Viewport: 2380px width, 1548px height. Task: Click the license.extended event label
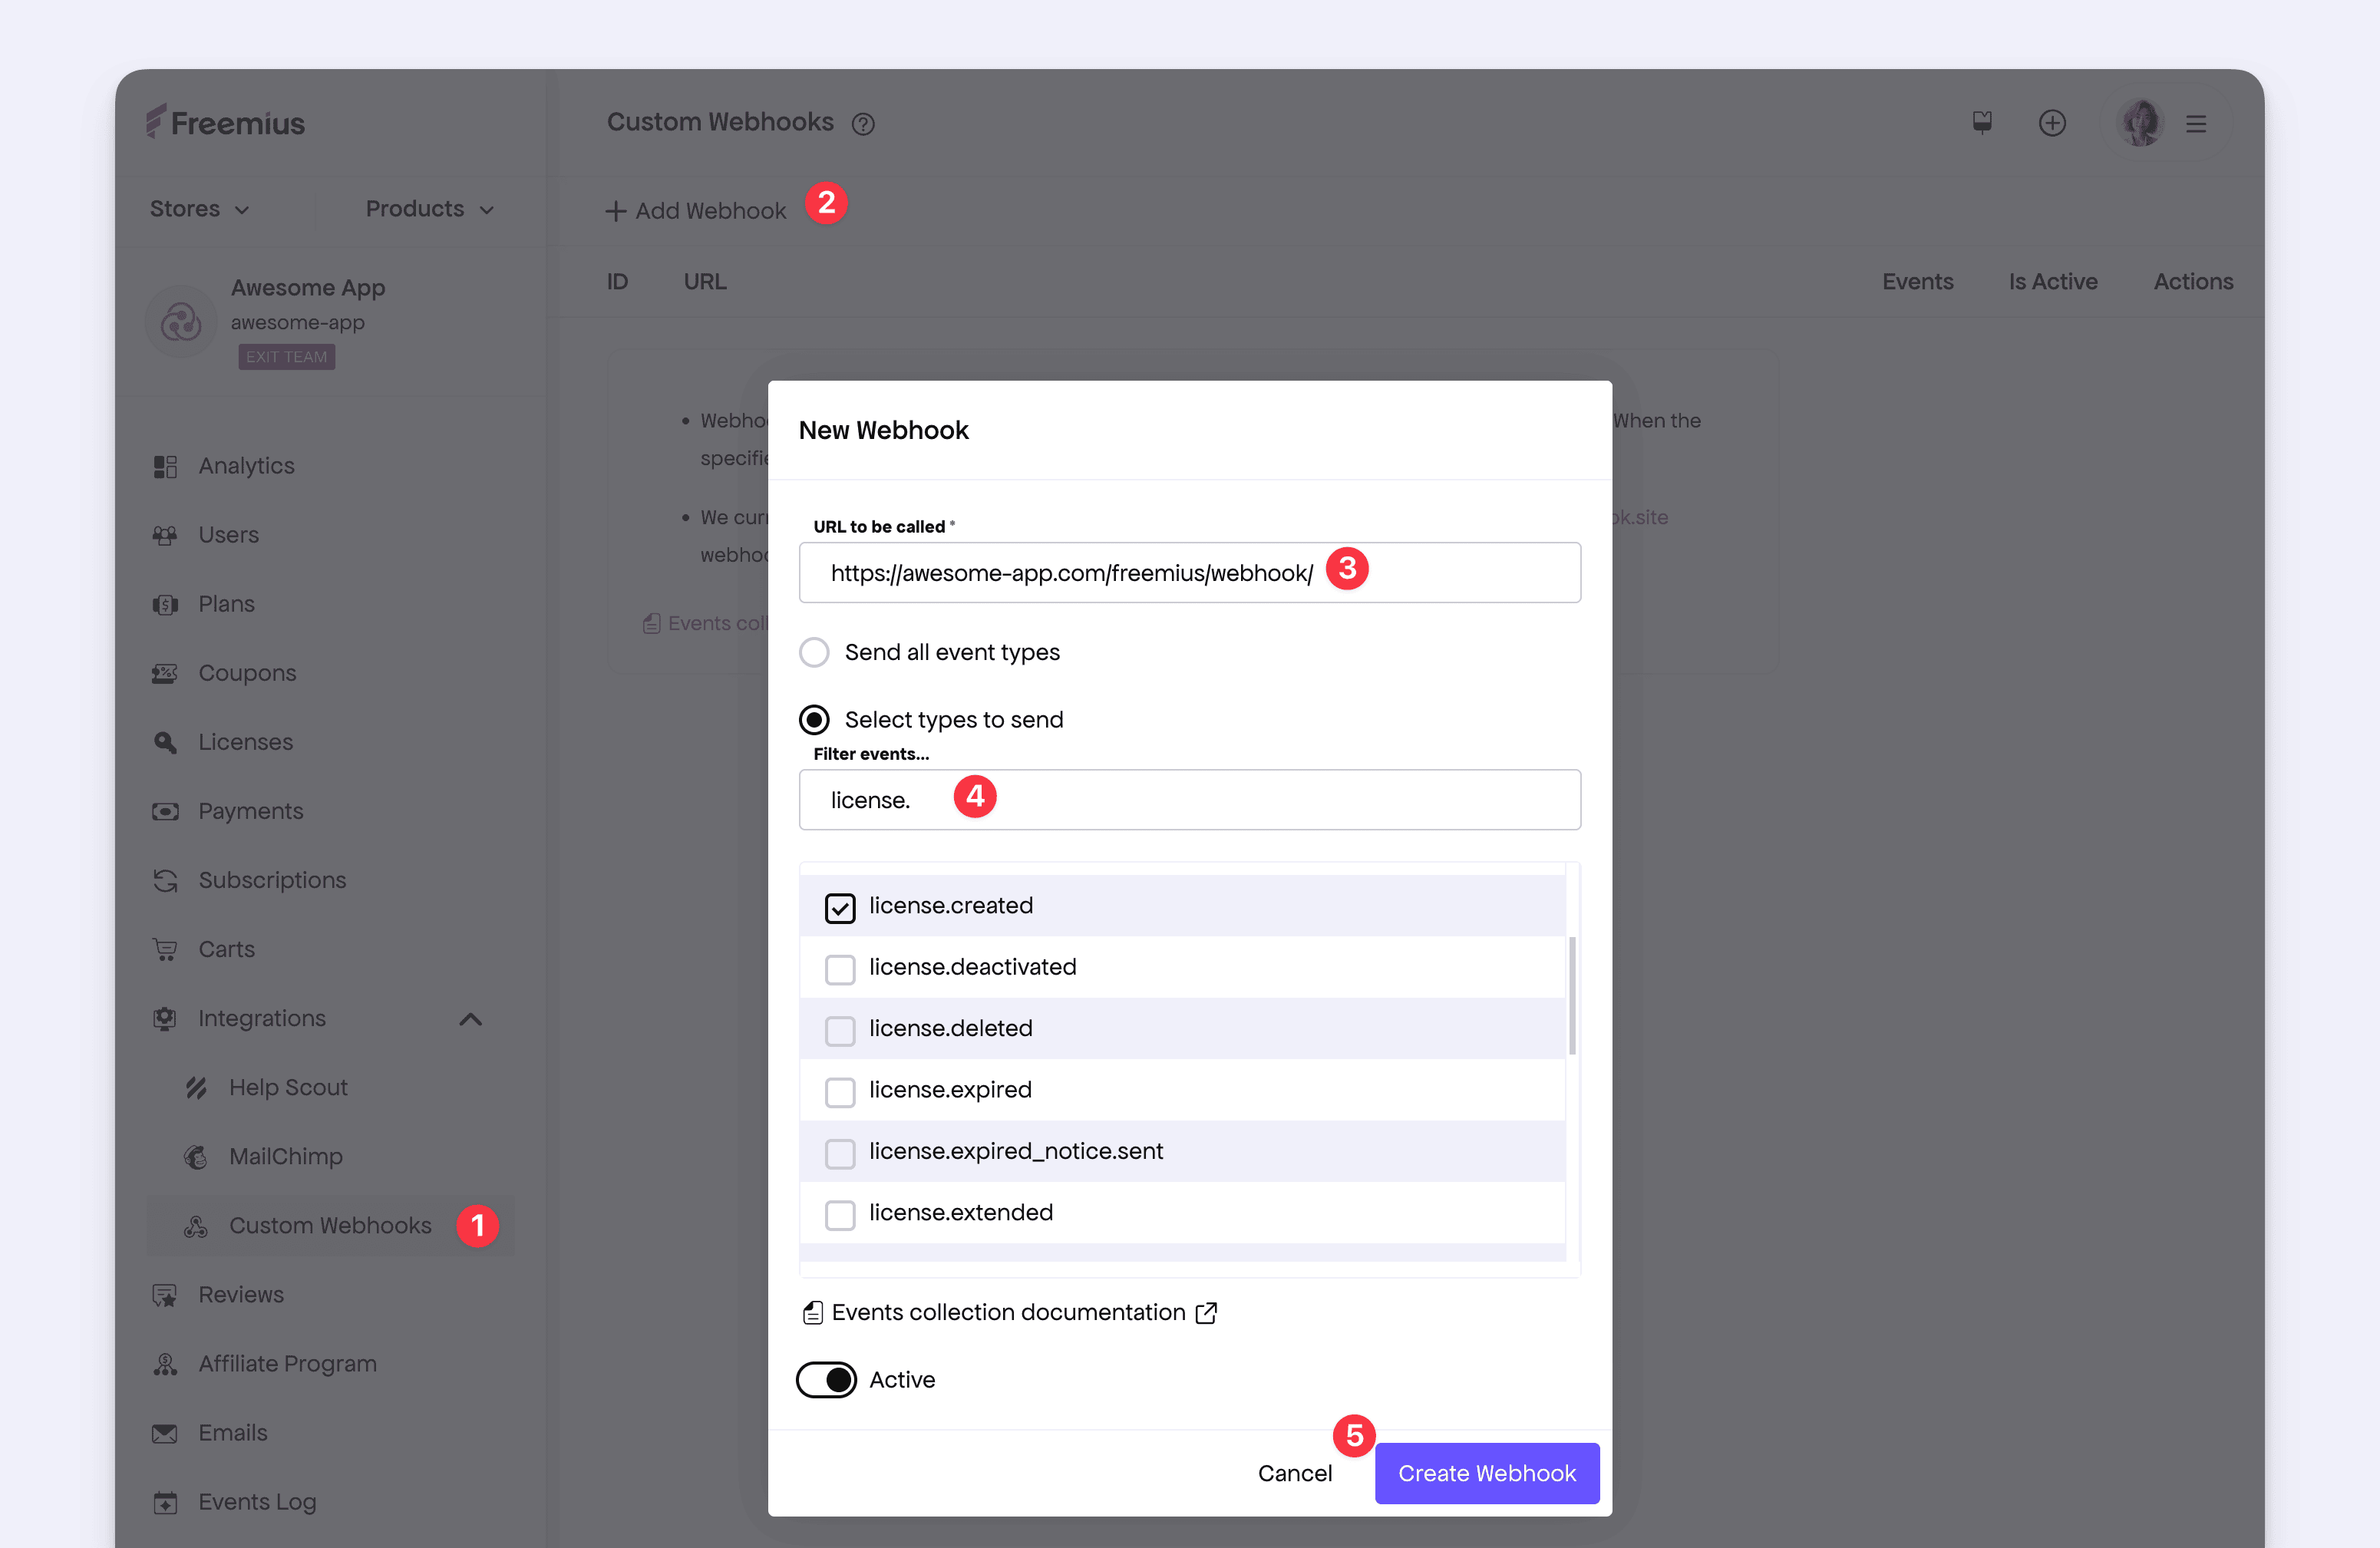960,1212
